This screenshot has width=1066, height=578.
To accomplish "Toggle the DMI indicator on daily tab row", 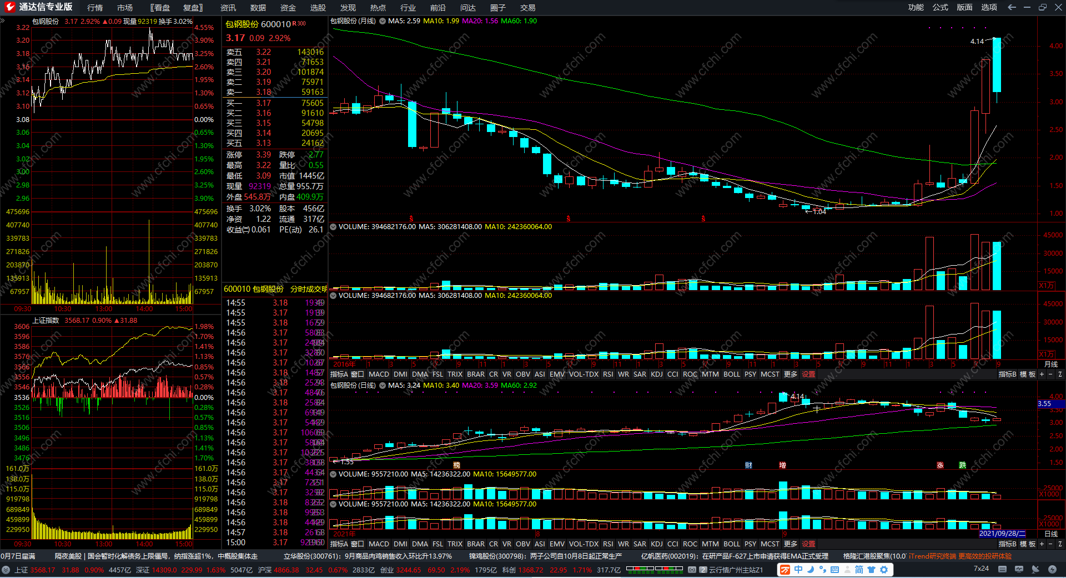I will (x=400, y=544).
